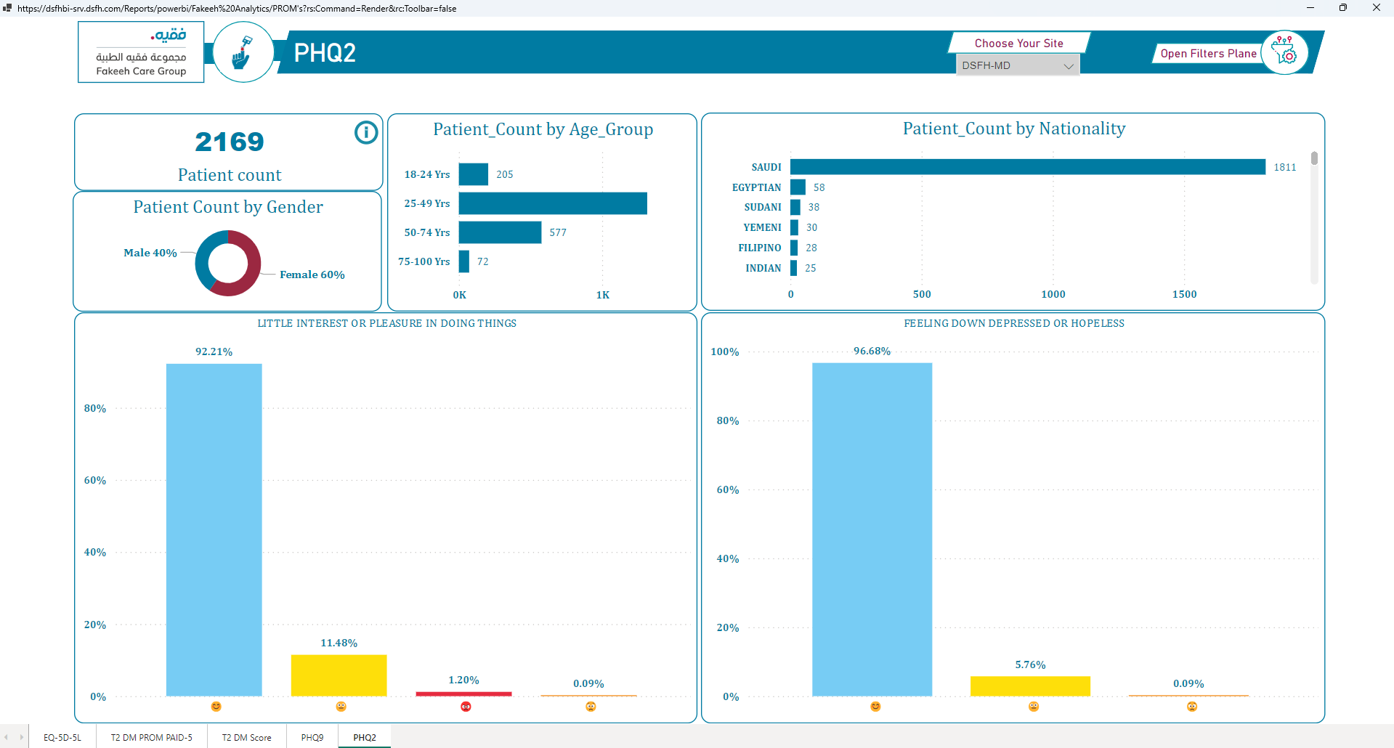Click the 92.21% blue bar
The width and height of the screenshot is (1394, 748).
(x=214, y=530)
